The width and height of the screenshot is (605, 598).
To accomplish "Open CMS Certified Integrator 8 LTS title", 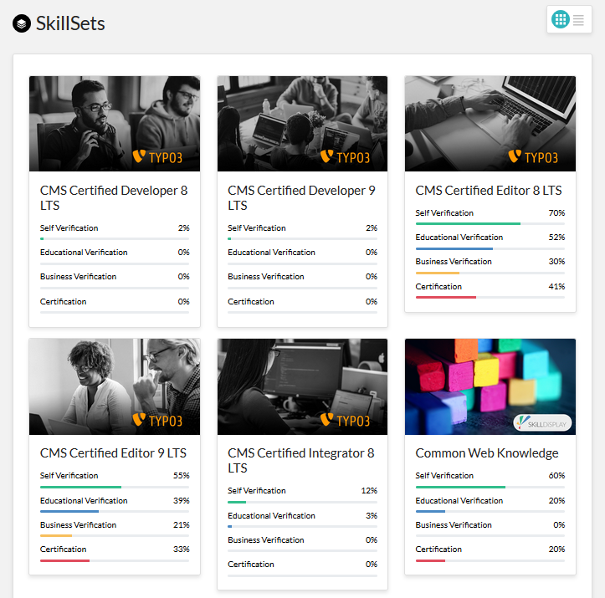I will point(301,460).
